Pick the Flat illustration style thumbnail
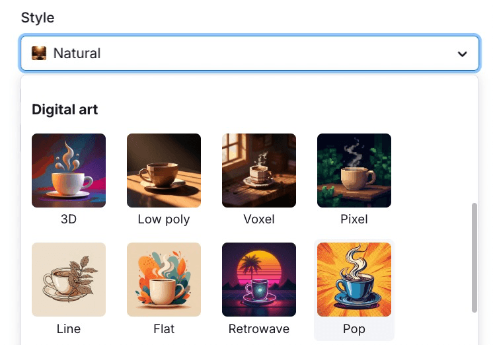This screenshot has width=493, height=345. 164,280
